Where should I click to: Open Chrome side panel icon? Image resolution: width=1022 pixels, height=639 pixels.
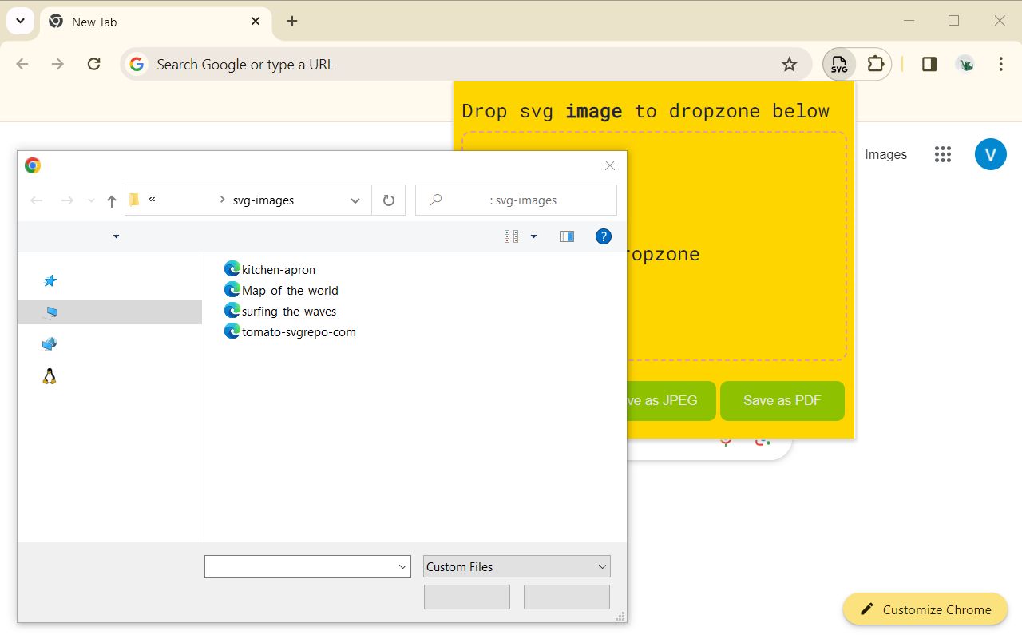[929, 65]
